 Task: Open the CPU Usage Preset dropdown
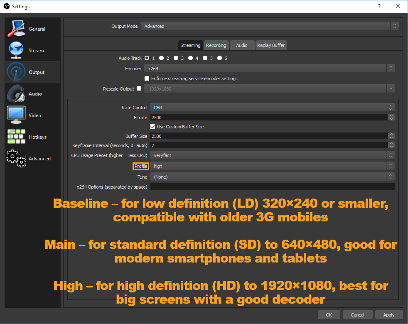coord(272,155)
